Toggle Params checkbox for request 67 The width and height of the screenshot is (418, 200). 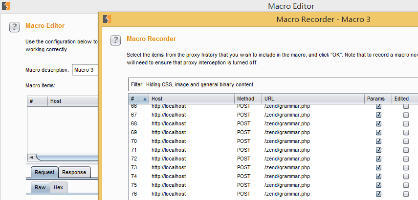[x=378, y=115]
